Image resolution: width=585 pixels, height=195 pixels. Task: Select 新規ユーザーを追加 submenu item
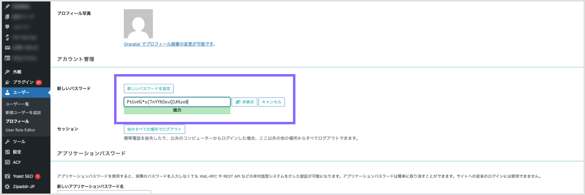[x=23, y=113]
